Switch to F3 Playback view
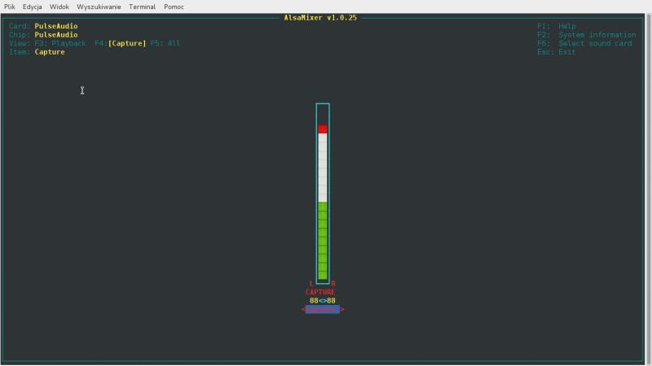The image size is (652, 366). [60, 43]
